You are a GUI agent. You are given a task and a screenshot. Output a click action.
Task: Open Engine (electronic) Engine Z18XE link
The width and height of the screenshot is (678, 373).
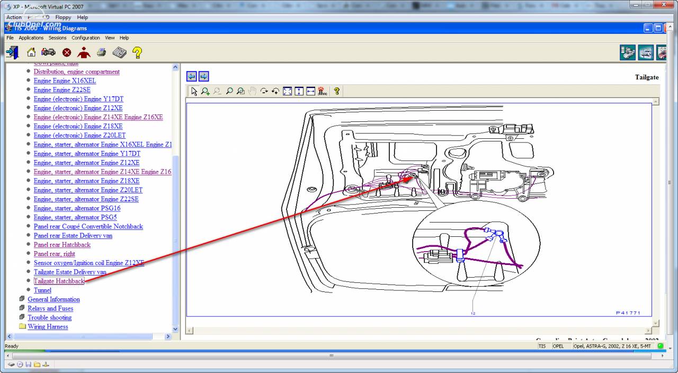pyautogui.click(x=78, y=126)
